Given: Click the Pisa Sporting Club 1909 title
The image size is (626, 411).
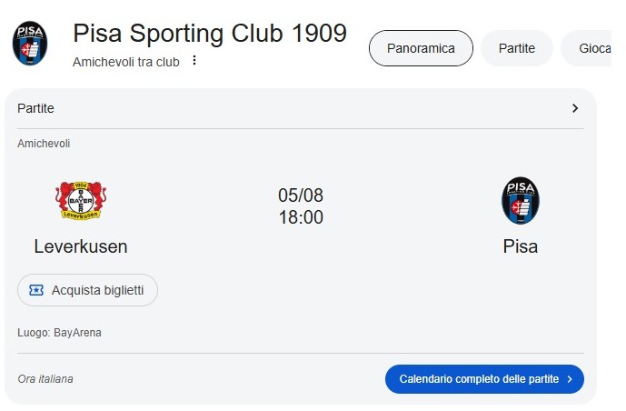Looking at the screenshot, I should (x=210, y=33).
